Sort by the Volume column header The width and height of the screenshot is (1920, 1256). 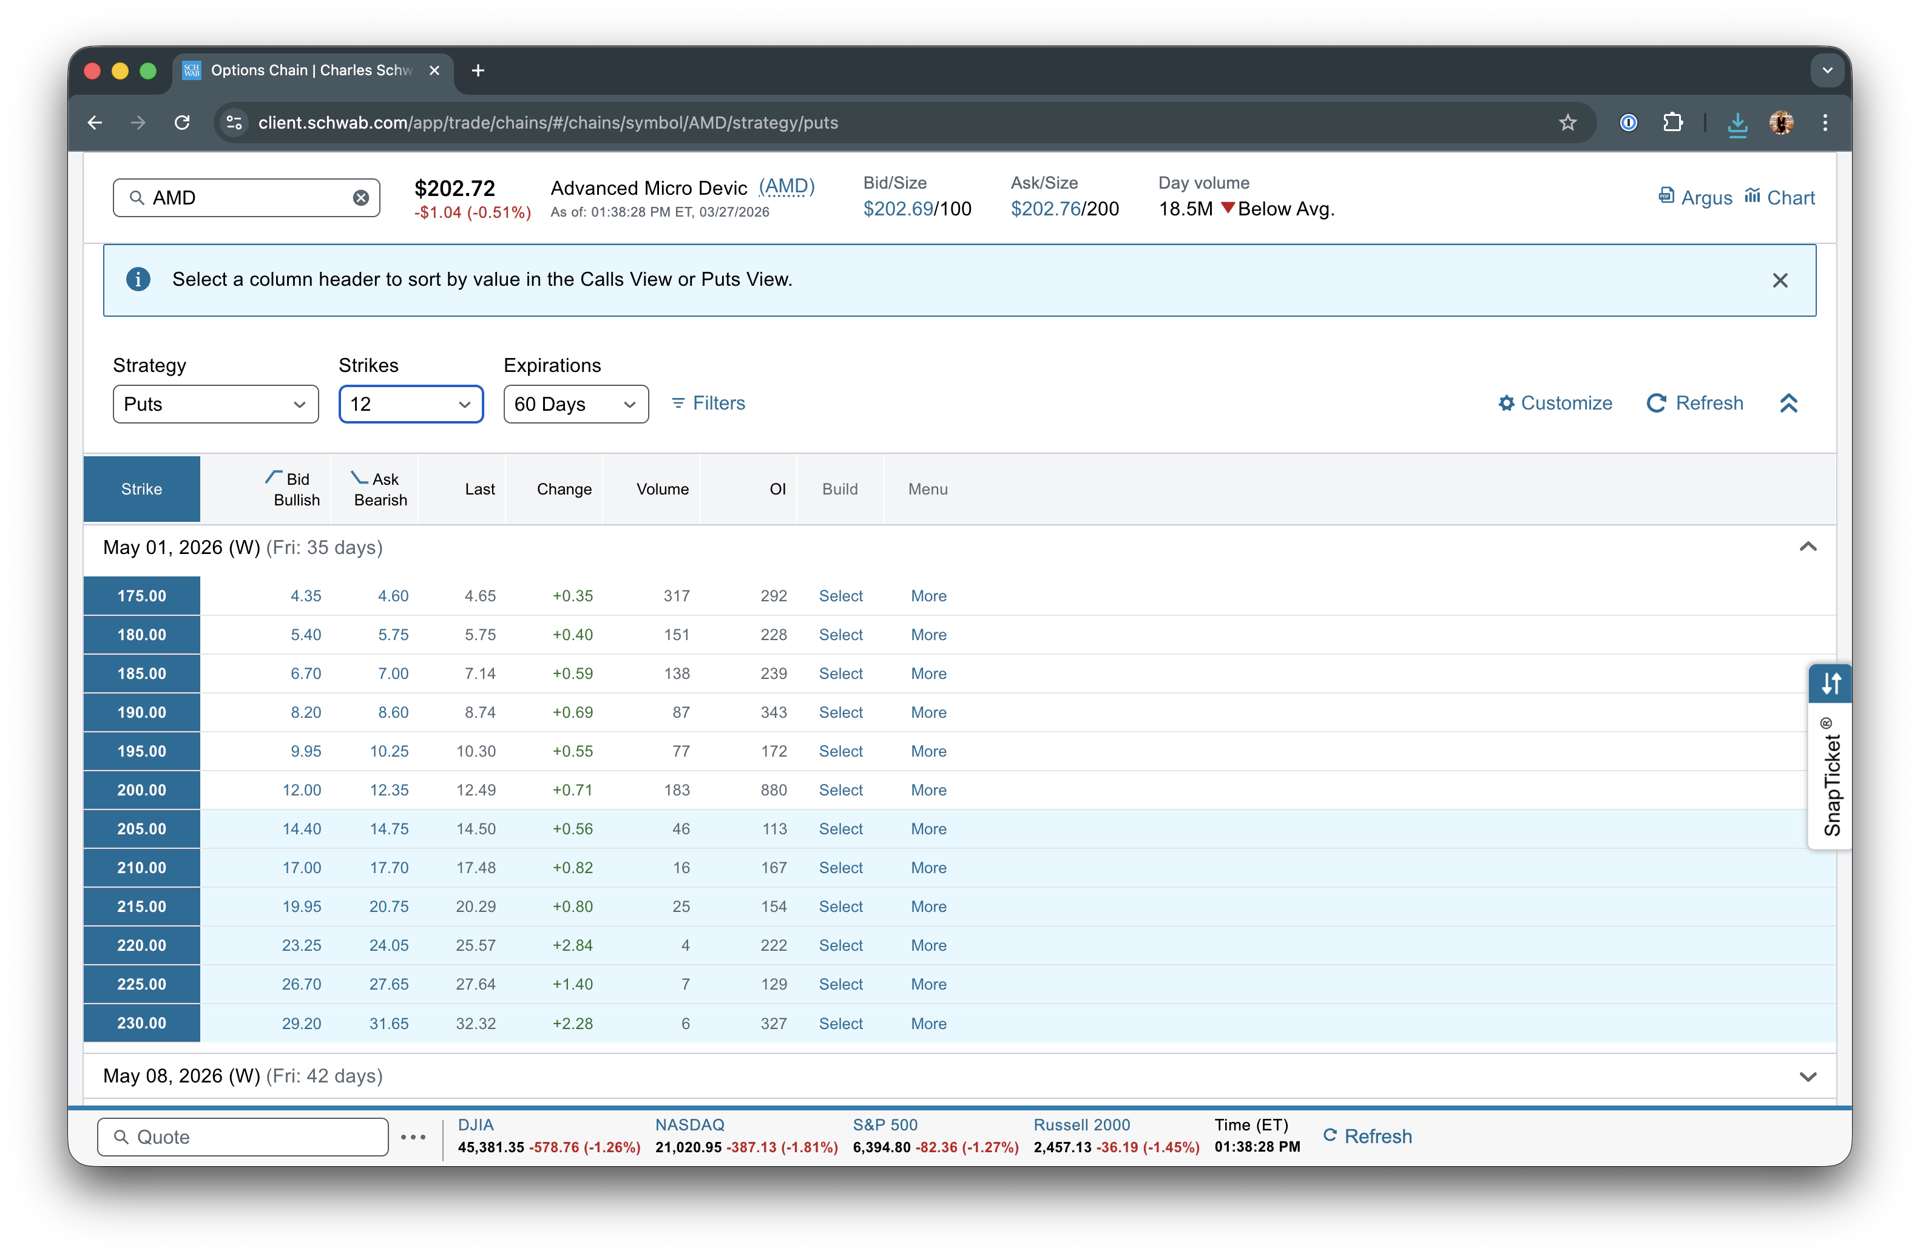pos(662,489)
